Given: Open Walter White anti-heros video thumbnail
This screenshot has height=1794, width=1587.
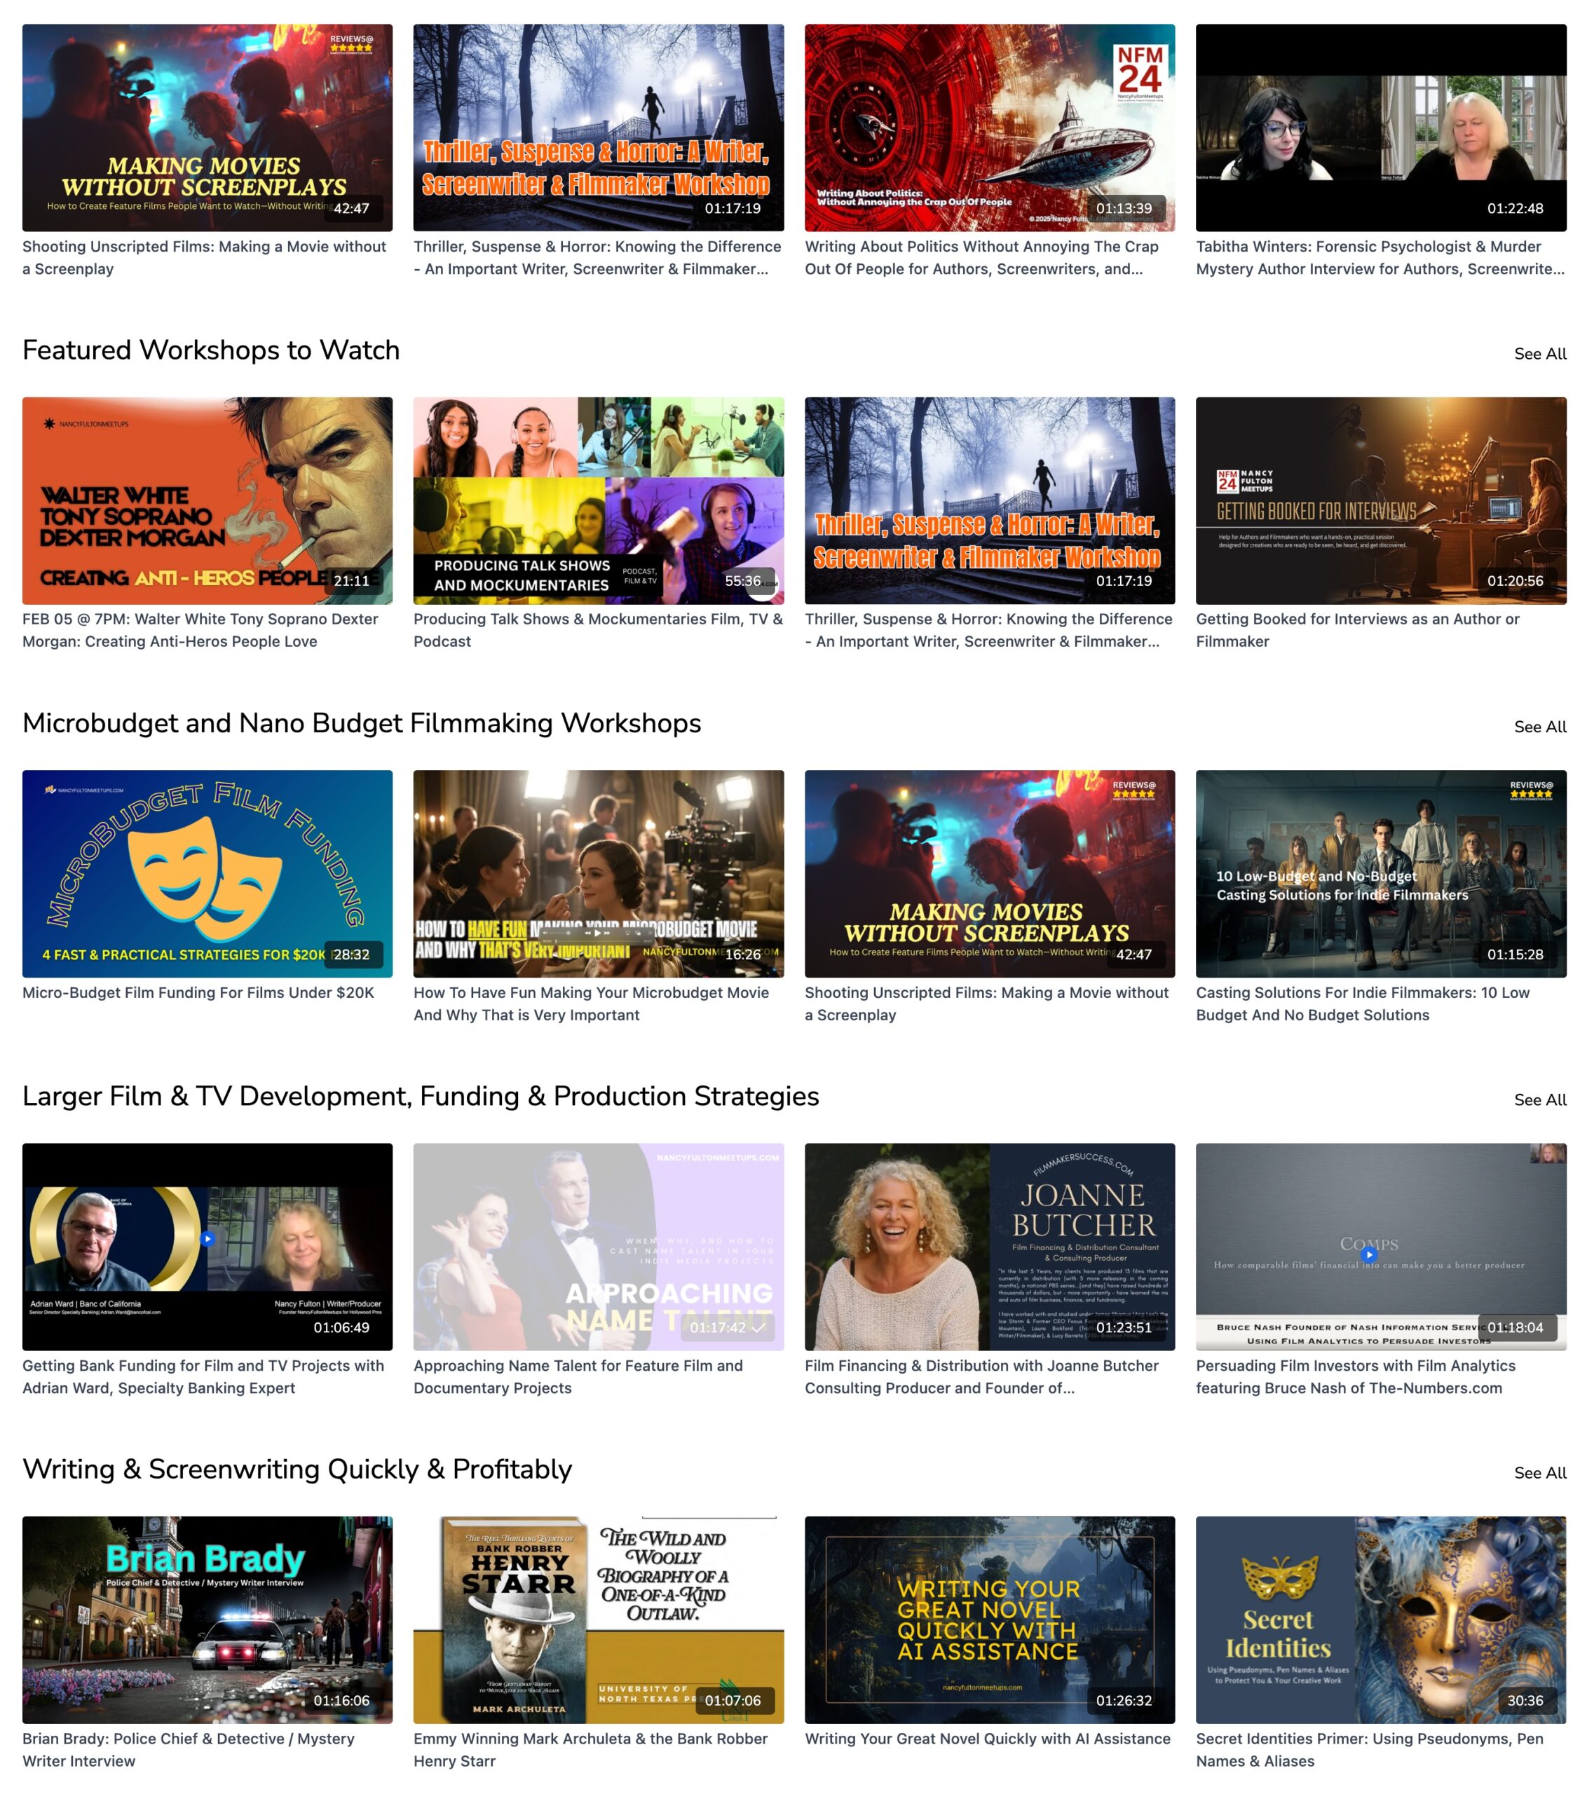Looking at the screenshot, I should pyautogui.click(x=207, y=500).
